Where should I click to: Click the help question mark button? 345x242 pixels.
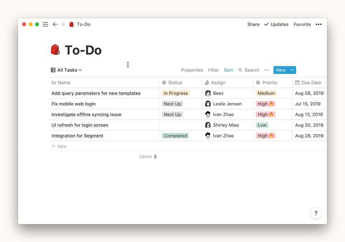316,213
